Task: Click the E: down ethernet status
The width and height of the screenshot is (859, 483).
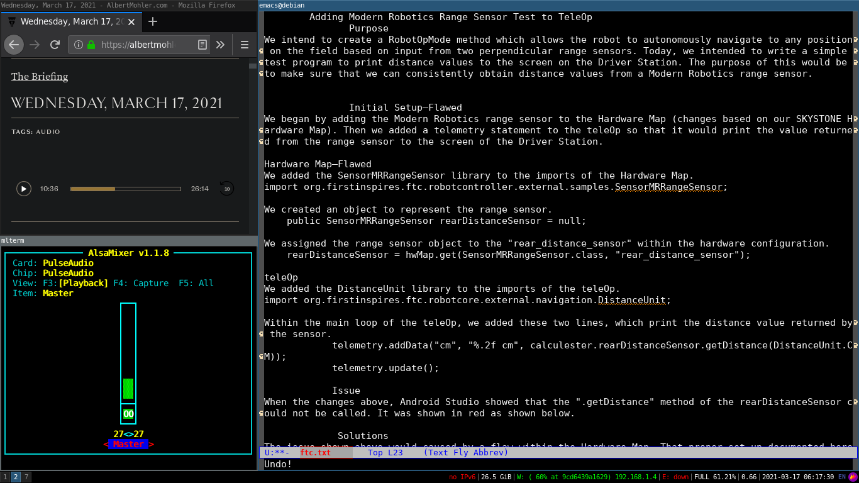Action: click(x=675, y=477)
